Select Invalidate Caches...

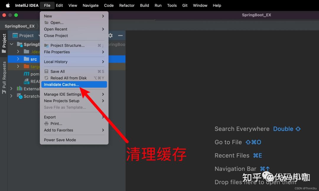pos(74,84)
